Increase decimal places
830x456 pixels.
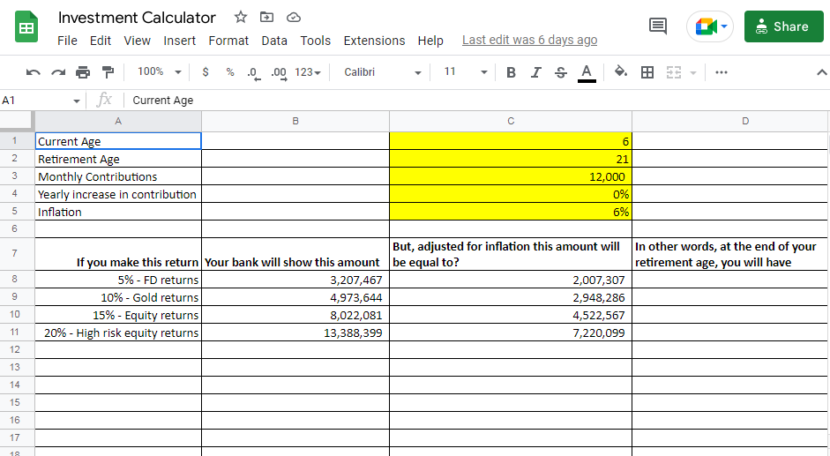(x=279, y=73)
